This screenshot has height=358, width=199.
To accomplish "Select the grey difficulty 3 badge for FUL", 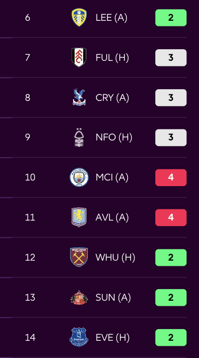I will 171,57.
